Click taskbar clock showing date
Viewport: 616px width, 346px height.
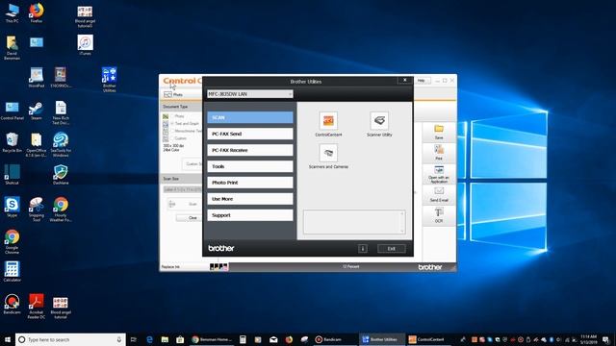[588, 339]
